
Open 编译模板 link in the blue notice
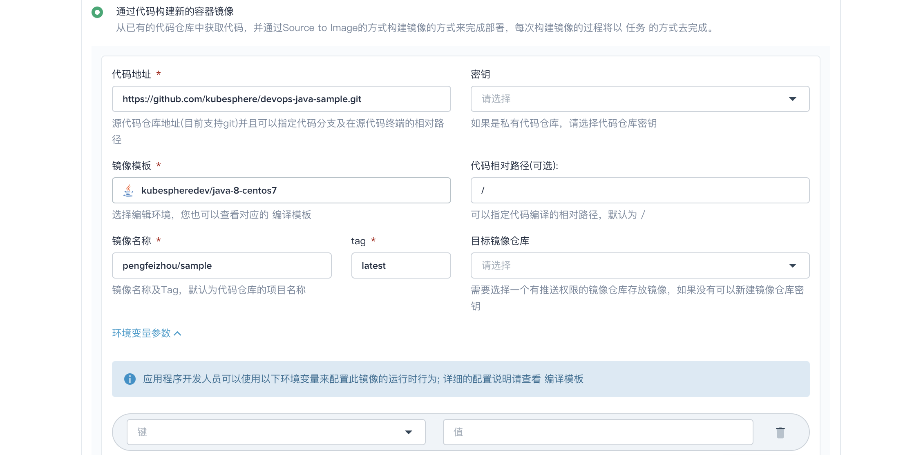(564, 379)
